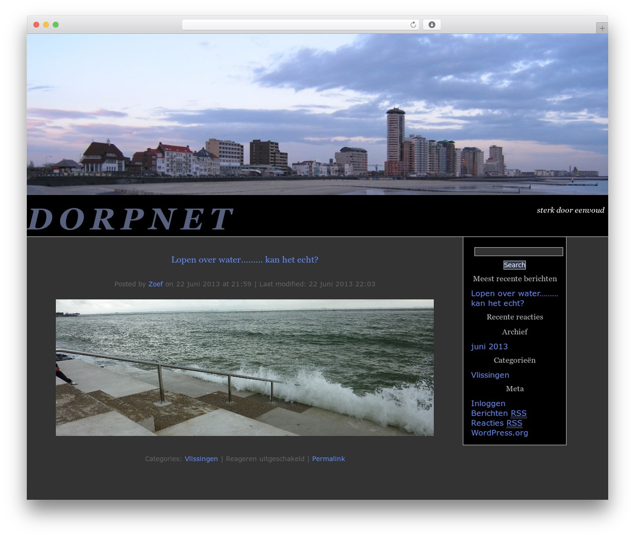Open the Berichten RSS feed

pos(499,413)
